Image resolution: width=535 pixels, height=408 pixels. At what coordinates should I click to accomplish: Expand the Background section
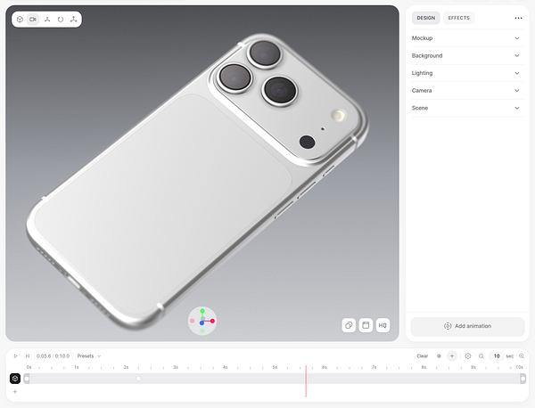pos(466,55)
